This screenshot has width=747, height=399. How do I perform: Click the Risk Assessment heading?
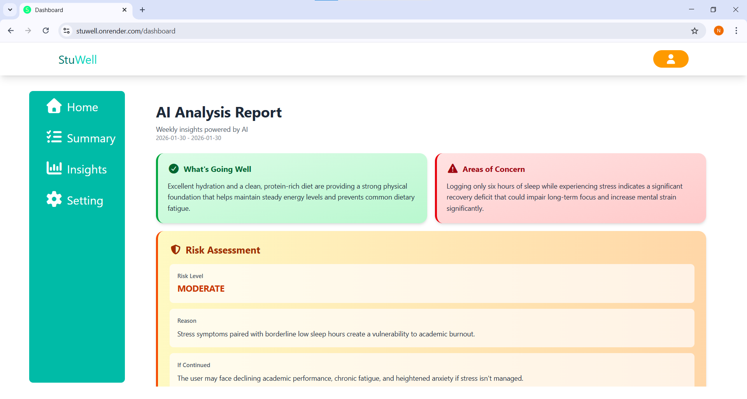(223, 250)
